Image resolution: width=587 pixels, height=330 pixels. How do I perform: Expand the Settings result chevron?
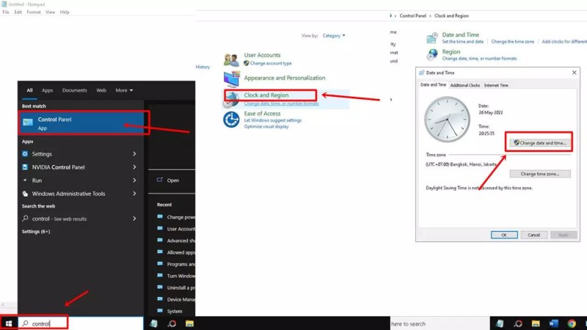click(x=134, y=154)
